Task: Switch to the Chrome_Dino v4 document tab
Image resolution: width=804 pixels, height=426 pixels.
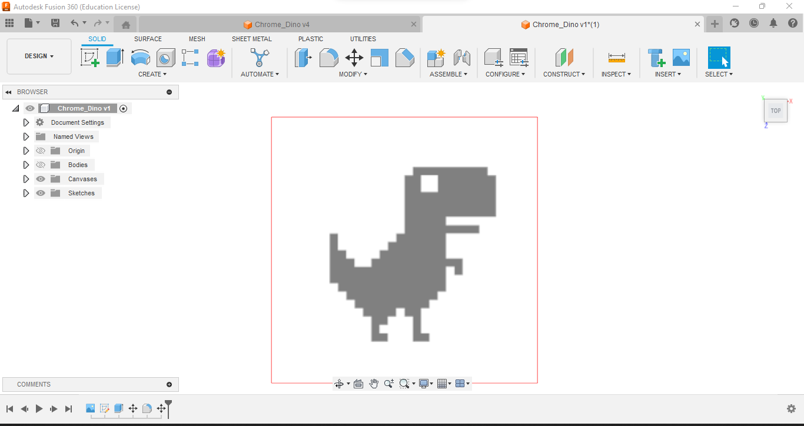Action: [279, 24]
